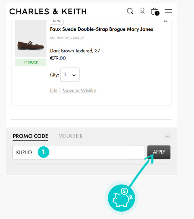Image resolution: width=194 pixels, height=219 pixels.
Task: Open the search magnifier icon
Action: [130, 11]
